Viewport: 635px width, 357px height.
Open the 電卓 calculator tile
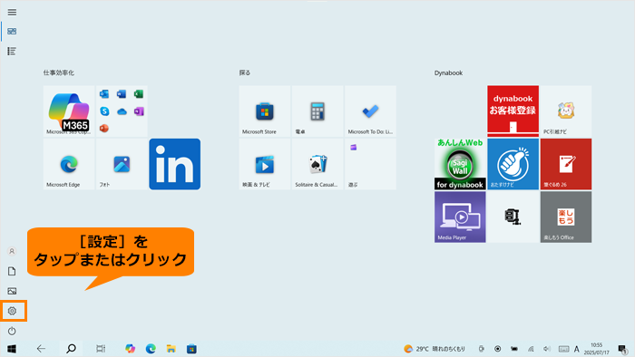point(317,111)
